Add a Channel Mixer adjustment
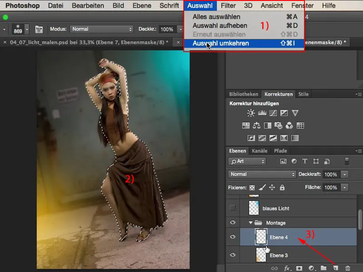Viewport: 363px width, 272px height. [x=289, y=126]
